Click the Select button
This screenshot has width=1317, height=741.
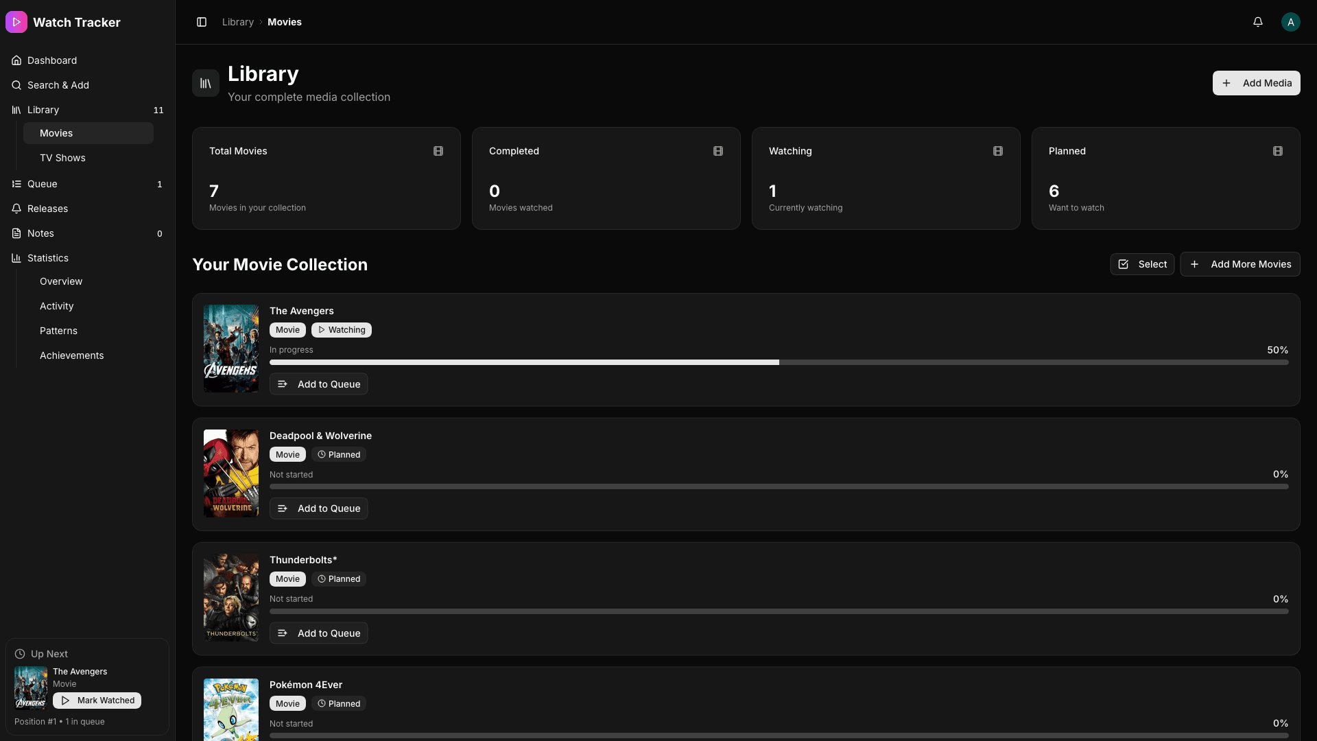[1142, 264]
